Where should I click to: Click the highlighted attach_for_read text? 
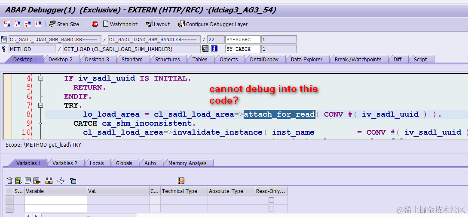point(279,115)
